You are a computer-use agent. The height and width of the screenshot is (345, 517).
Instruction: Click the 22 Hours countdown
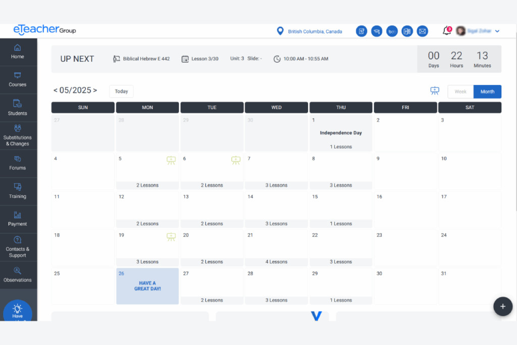pos(456,59)
